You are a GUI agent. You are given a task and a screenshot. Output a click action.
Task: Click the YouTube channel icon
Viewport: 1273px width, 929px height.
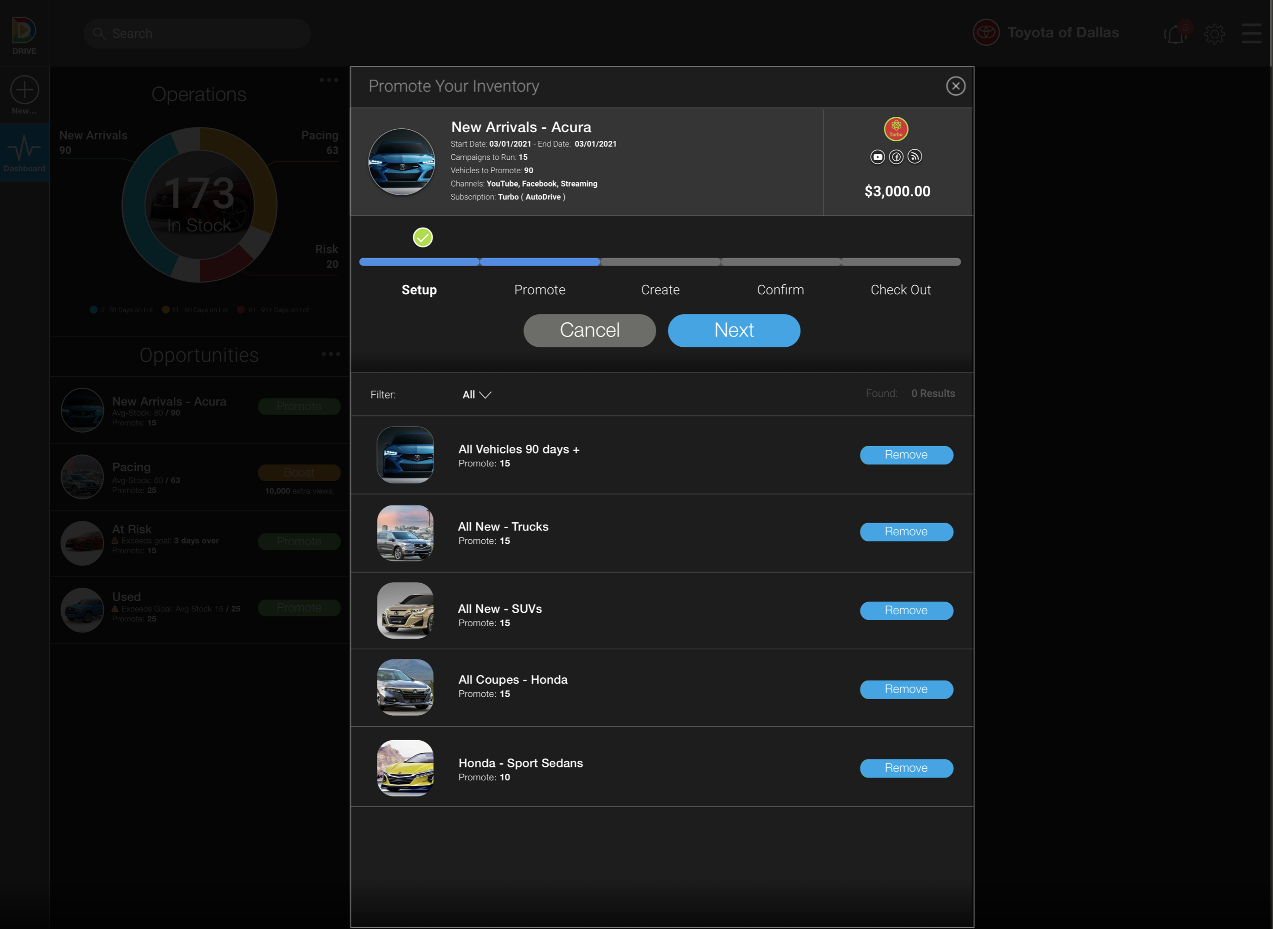pos(878,157)
